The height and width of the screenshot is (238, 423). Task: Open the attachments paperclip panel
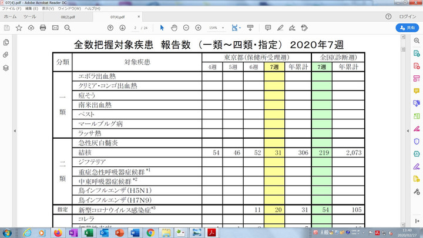tap(6, 55)
